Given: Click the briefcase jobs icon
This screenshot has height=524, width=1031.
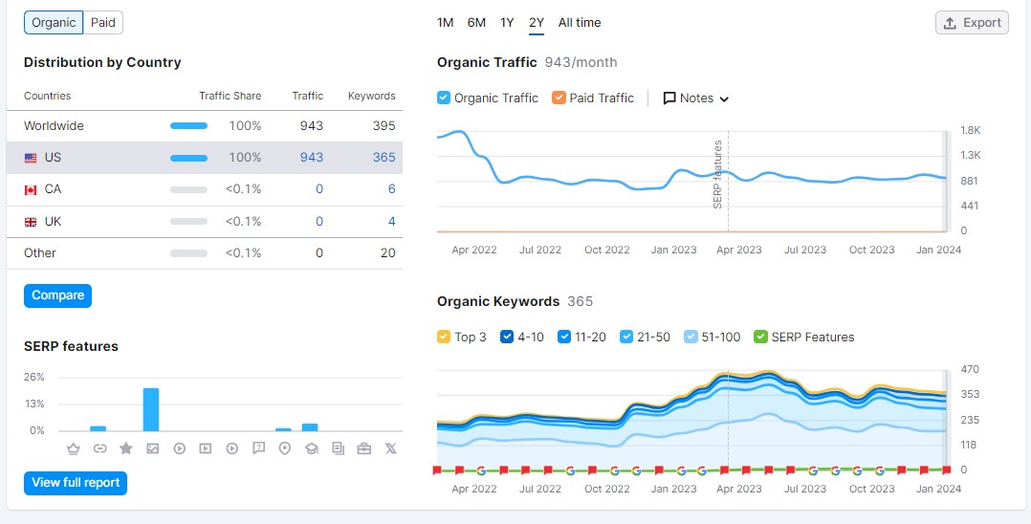Looking at the screenshot, I should tap(363, 448).
